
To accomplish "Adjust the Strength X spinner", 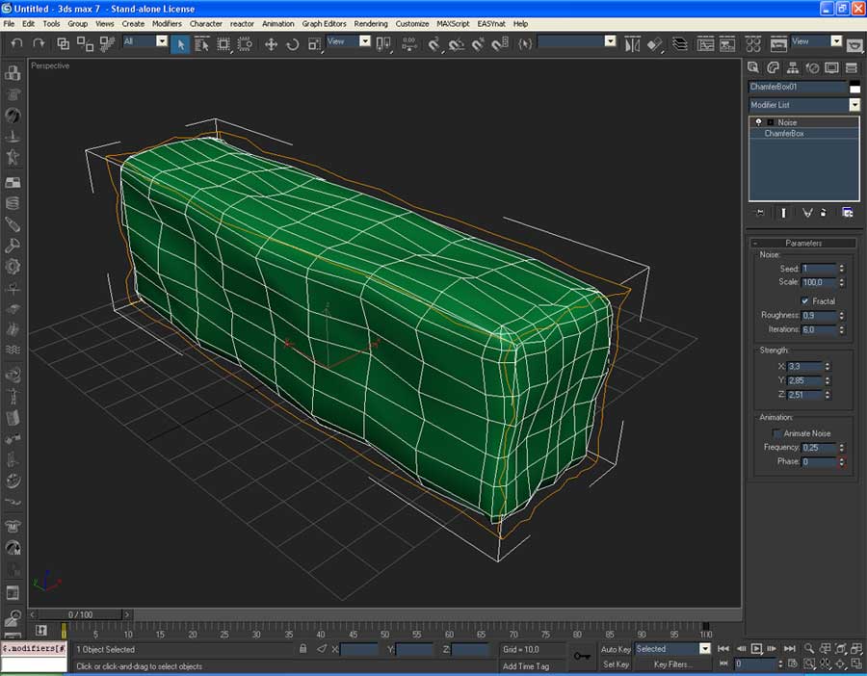I will [x=828, y=366].
